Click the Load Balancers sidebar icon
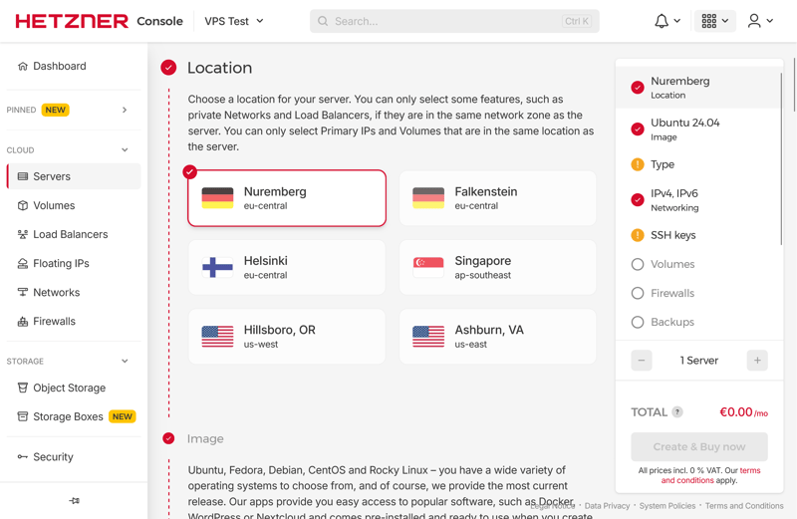This screenshot has height=519, width=797. [x=23, y=234]
